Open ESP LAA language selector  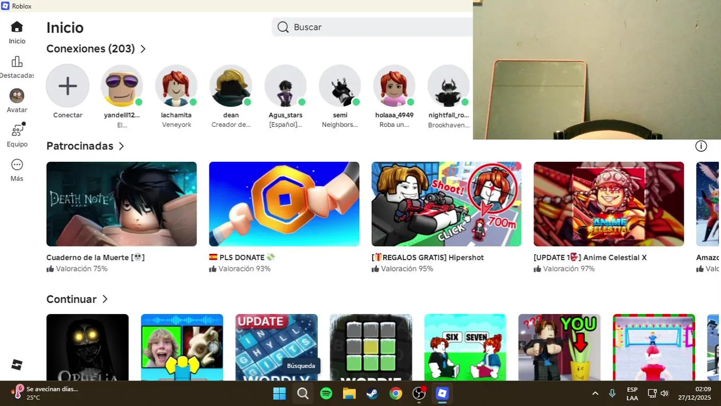click(x=632, y=394)
